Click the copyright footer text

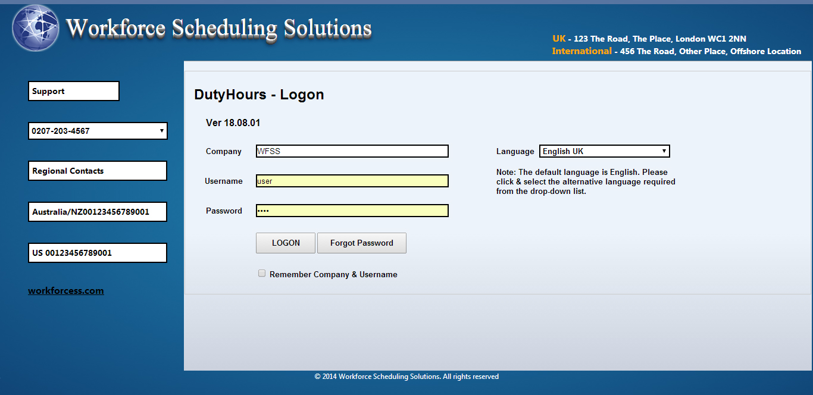(x=406, y=377)
